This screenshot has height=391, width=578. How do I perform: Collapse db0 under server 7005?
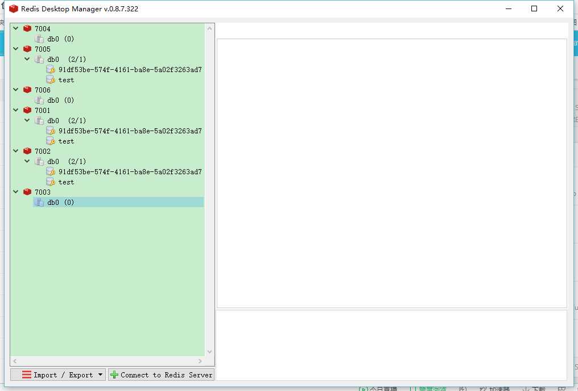point(27,59)
